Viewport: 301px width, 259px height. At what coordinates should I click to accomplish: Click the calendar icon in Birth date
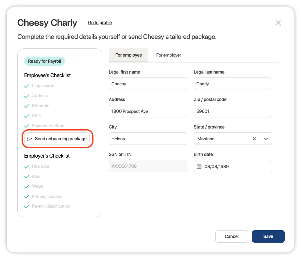tap(199, 166)
